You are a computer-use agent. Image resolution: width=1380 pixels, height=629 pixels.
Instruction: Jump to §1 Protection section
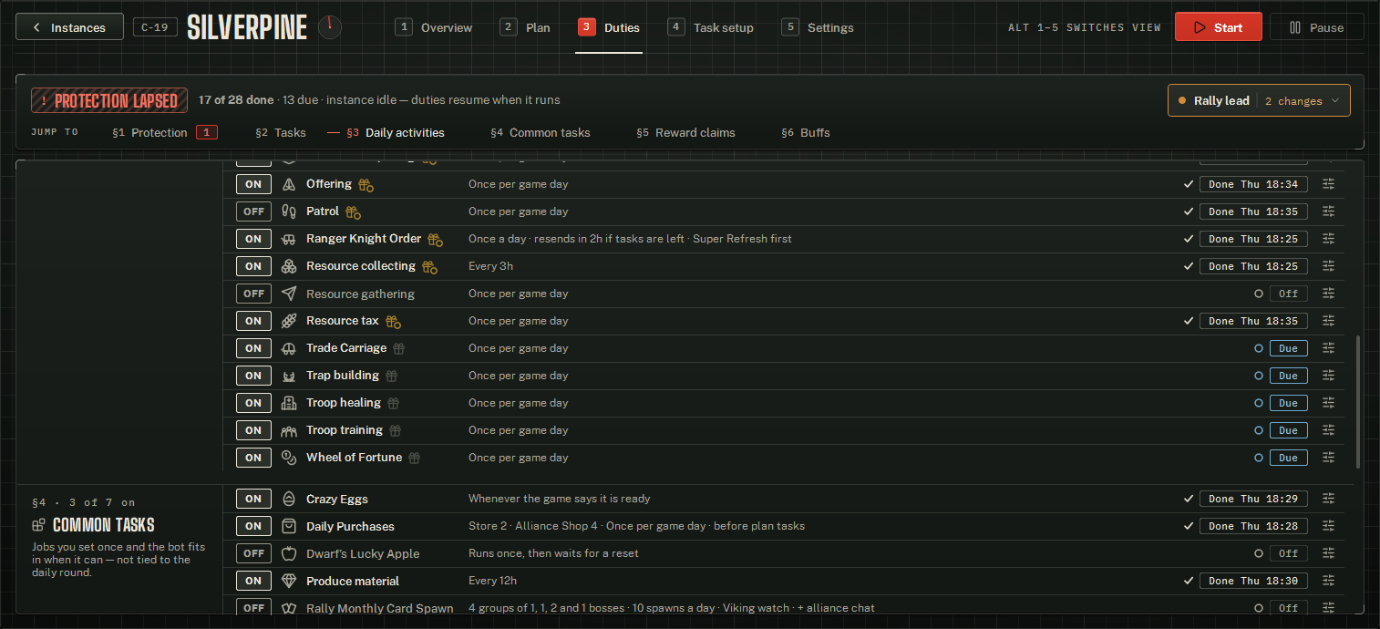165,133
